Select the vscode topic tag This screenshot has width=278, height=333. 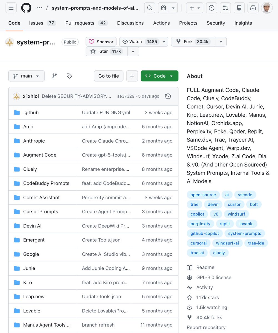245,195
